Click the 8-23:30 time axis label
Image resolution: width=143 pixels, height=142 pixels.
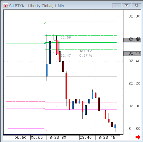coord(58,138)
